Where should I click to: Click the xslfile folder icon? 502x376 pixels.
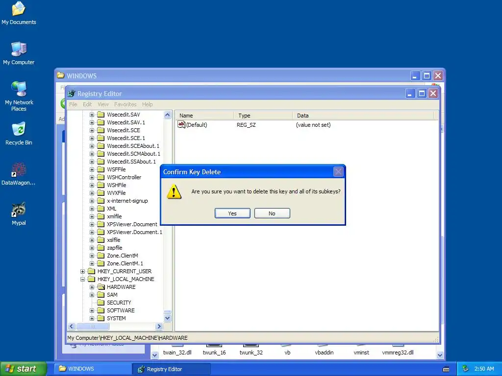click(101, 240)
